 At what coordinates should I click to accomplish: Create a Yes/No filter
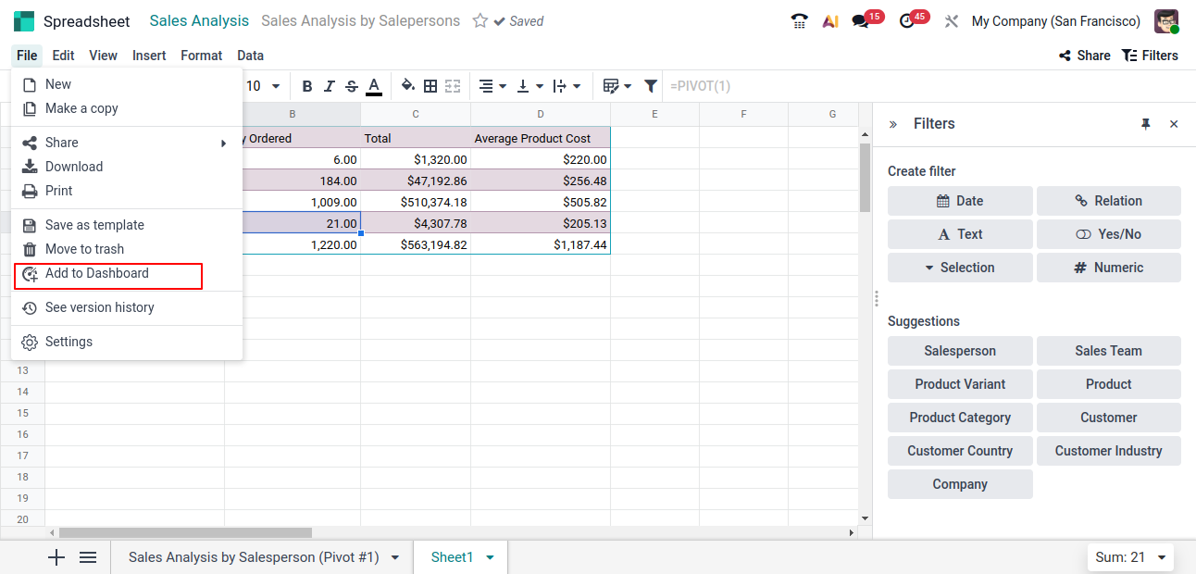[1108, 234]
